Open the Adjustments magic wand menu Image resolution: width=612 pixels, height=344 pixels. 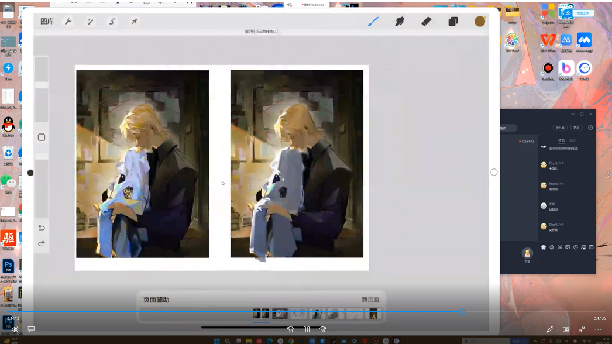click(x=90, y=22)
